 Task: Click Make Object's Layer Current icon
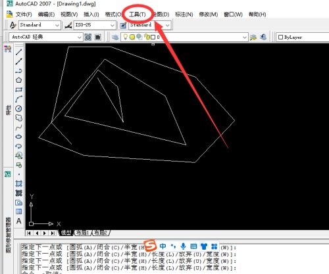click(253, 37)
